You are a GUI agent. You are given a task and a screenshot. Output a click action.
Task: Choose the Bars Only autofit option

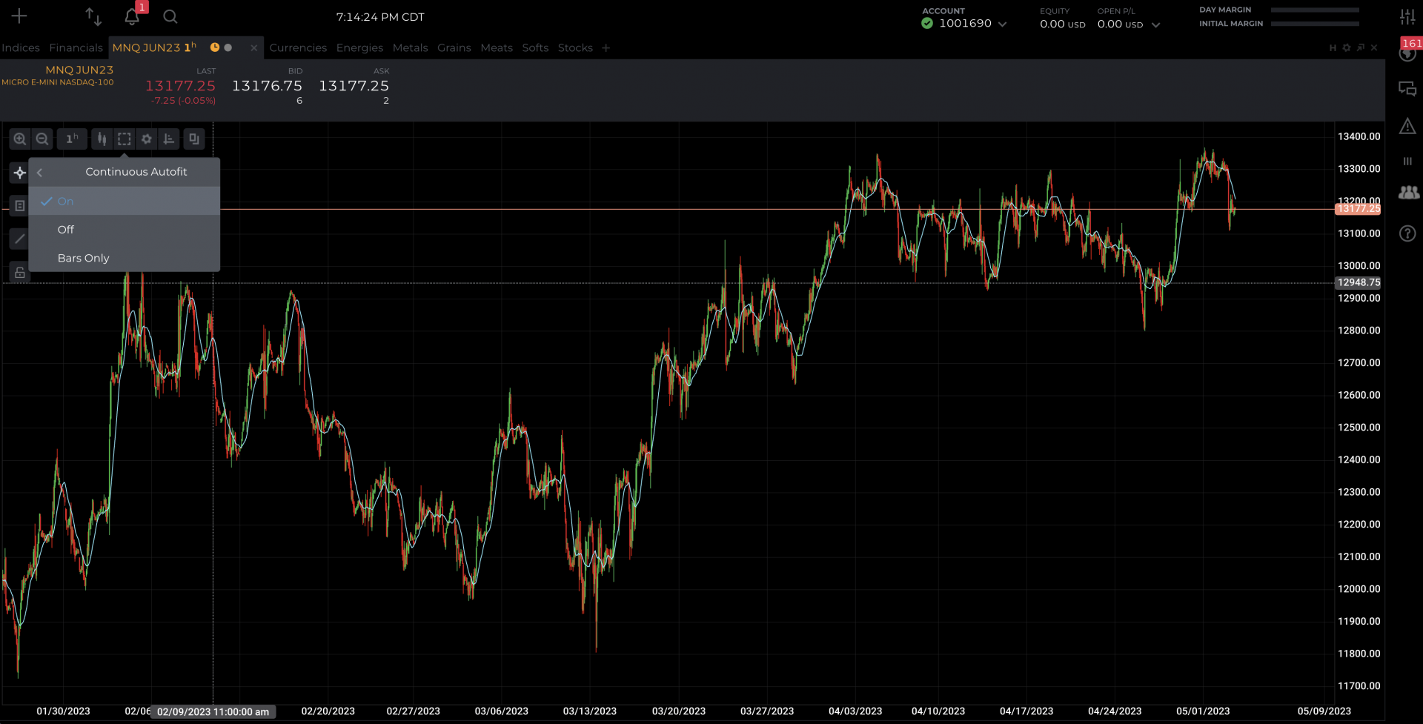pyautogui.click(x=125, y=258)
